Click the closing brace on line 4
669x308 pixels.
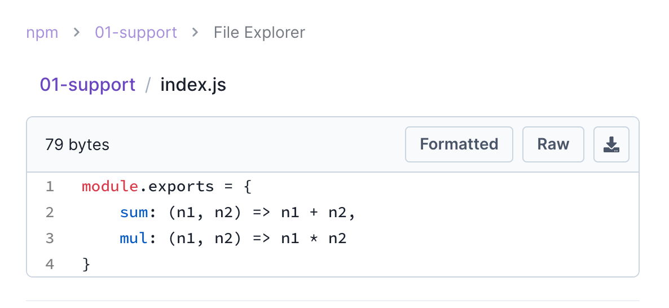click(x=86, y=264)
